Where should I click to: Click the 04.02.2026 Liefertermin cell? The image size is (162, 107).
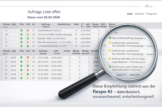pos(57,78)
